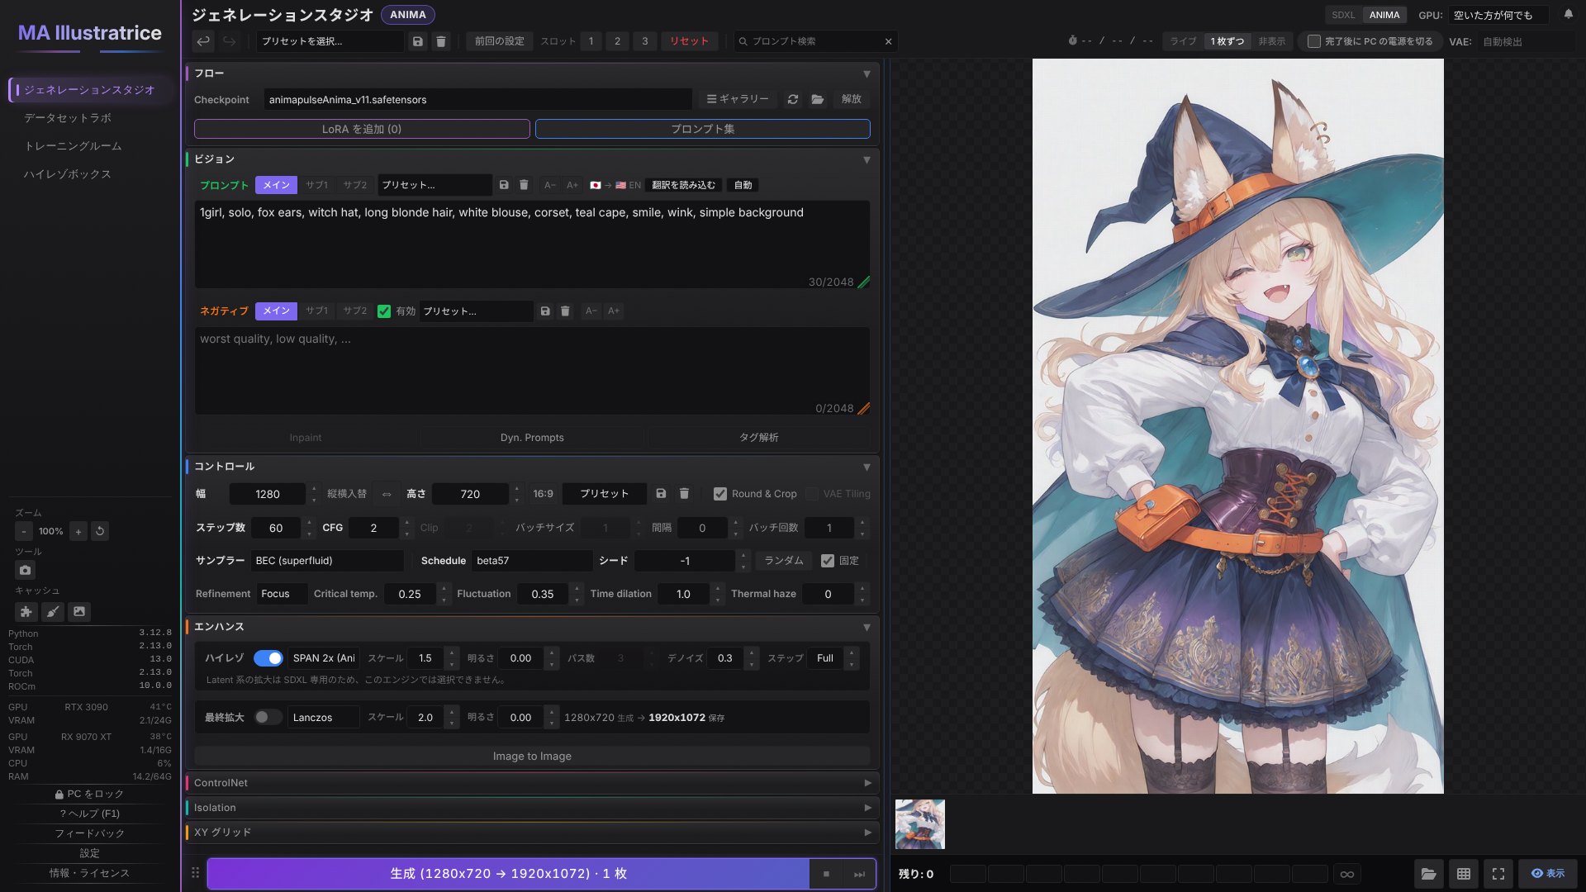Skip generation with the skip-forward button
The image size is (1586, 892).
pos(859,874)
